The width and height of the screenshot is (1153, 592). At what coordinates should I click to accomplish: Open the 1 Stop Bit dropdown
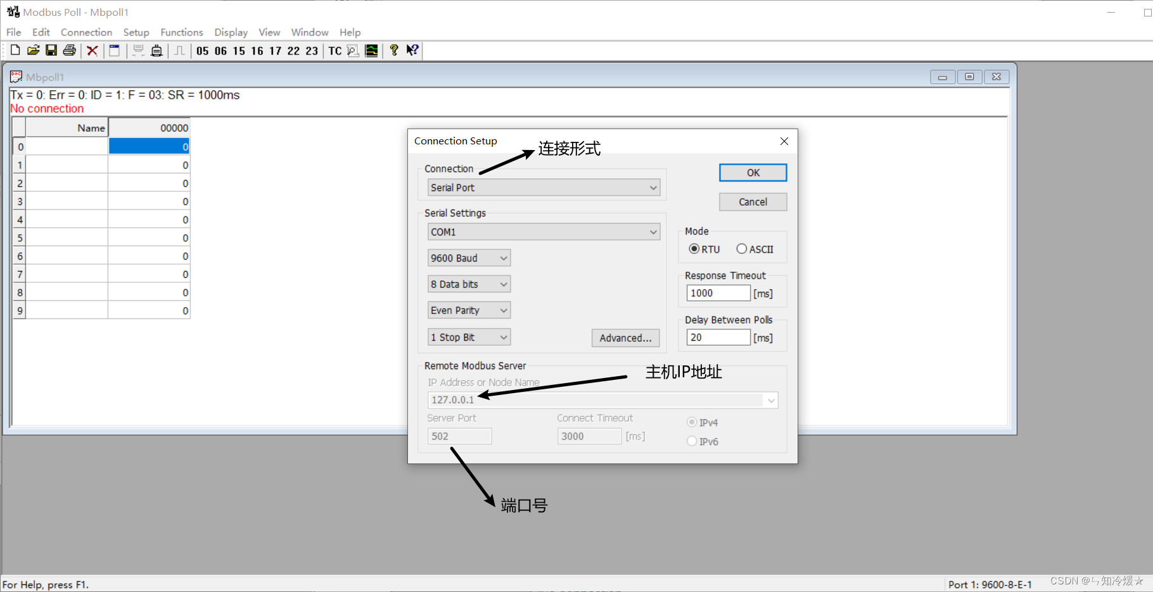point(469,337)
